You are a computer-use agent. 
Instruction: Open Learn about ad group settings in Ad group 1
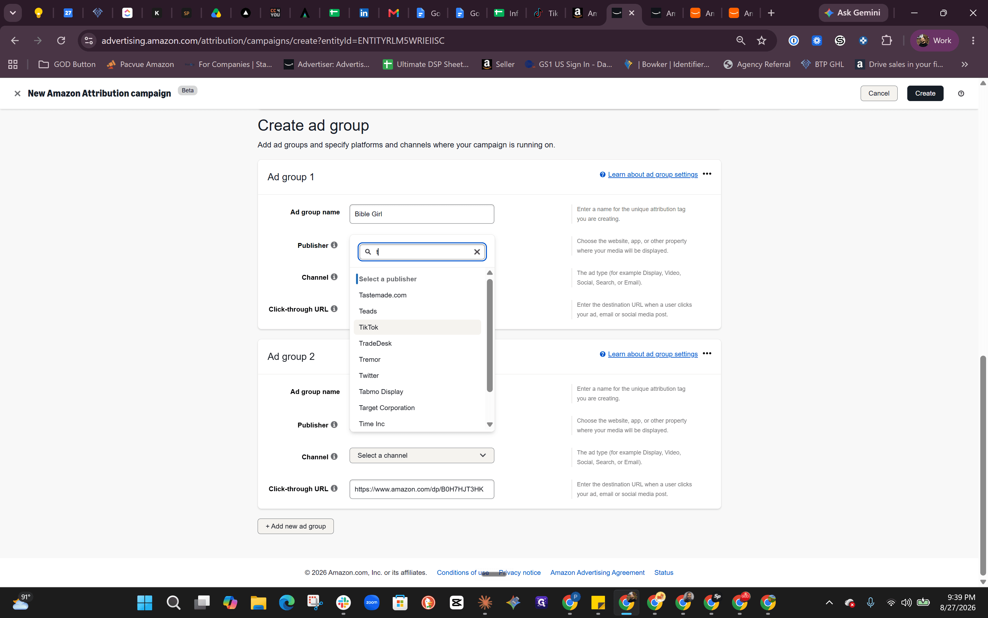pyautogui.click(x=653, y=174)
